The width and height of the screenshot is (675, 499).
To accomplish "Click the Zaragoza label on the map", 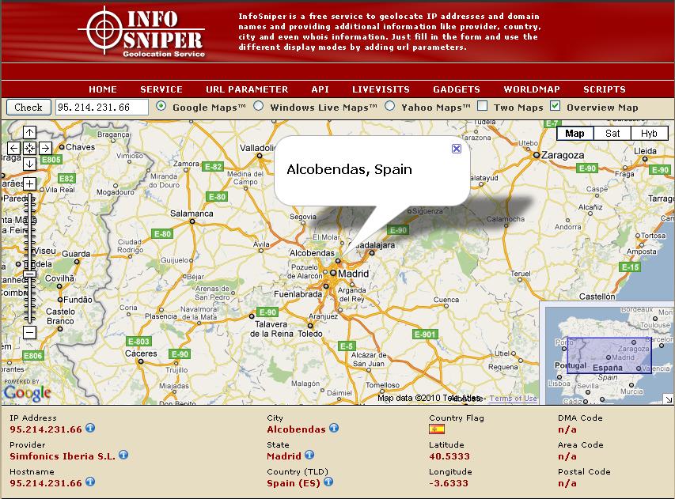I will [563, 155].
